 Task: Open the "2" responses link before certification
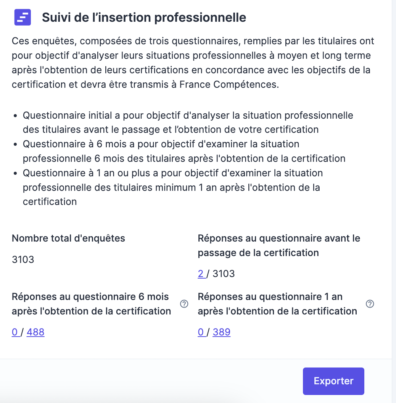pos(201,274)
